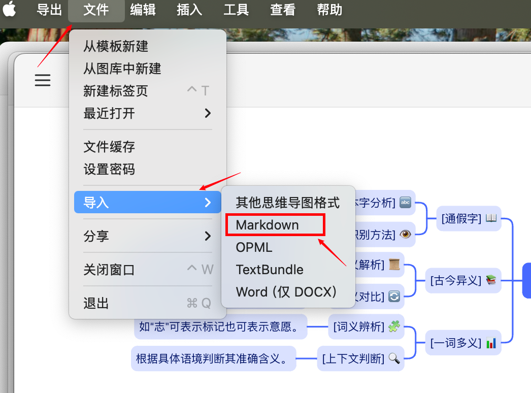The image size is (531, 393).
Task: Expand the 最近打开 submenu arrow
Action: (x=207, y=113)
